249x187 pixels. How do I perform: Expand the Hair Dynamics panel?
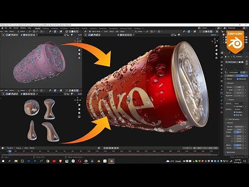tap(233, 119)
